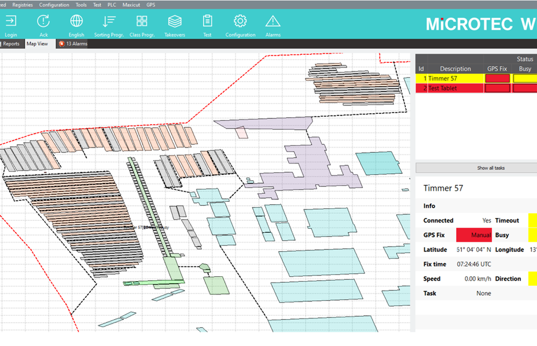
Task: Select the Map View tab
Action: coord(37,43)
